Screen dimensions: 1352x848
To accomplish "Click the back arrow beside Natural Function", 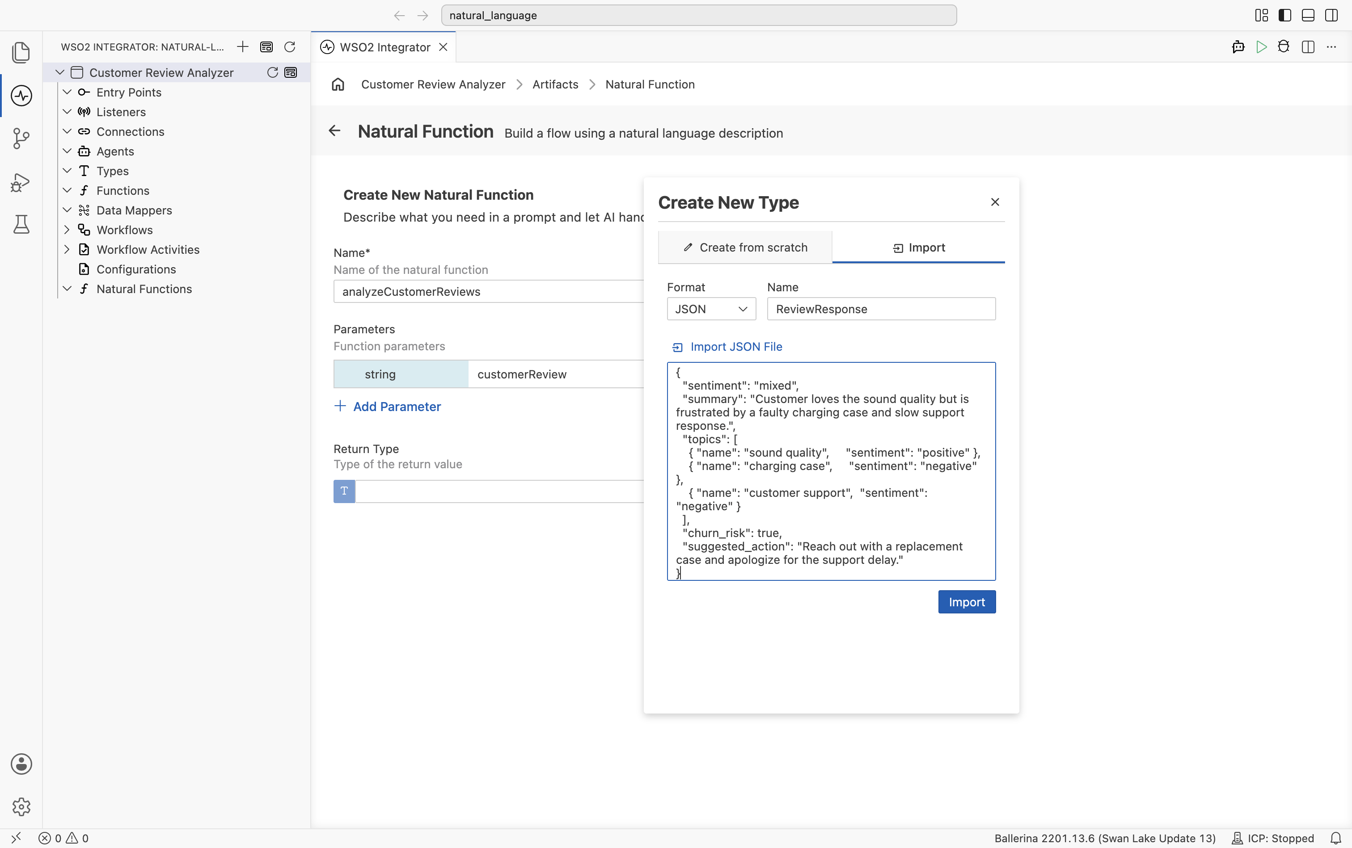I will 334,130.
